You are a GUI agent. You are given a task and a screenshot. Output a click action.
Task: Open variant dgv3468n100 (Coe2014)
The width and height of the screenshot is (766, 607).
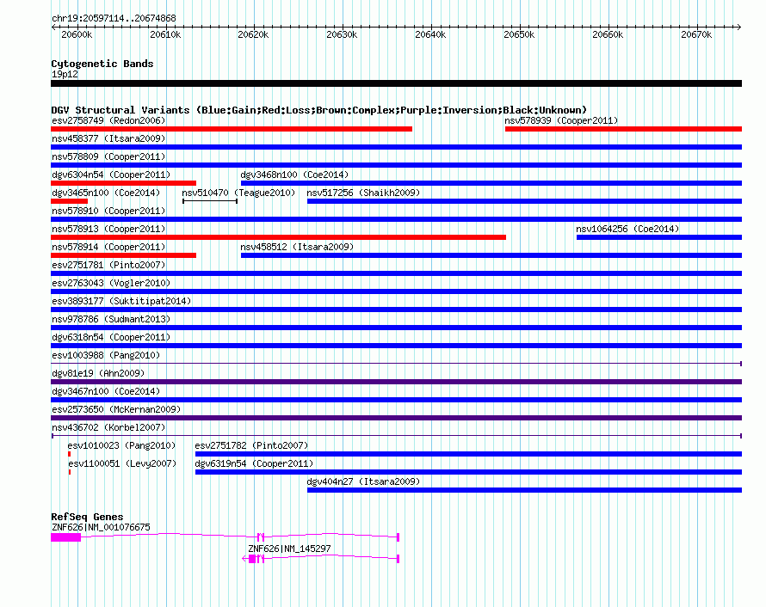click(294, 175)
